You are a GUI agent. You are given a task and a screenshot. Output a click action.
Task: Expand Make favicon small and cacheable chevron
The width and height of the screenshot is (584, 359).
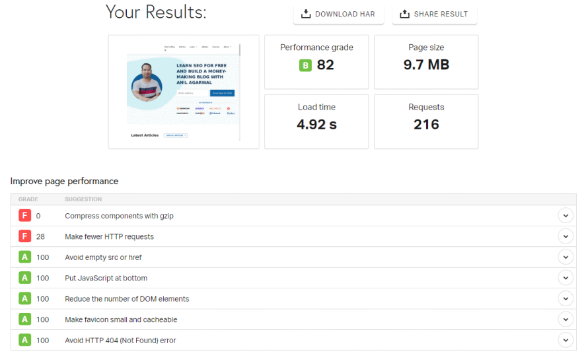point(565,319)
